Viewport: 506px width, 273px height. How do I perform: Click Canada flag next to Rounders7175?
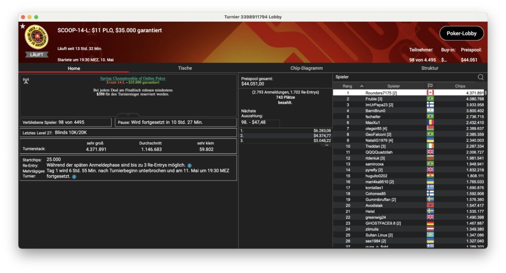click(x=430, y=93)
